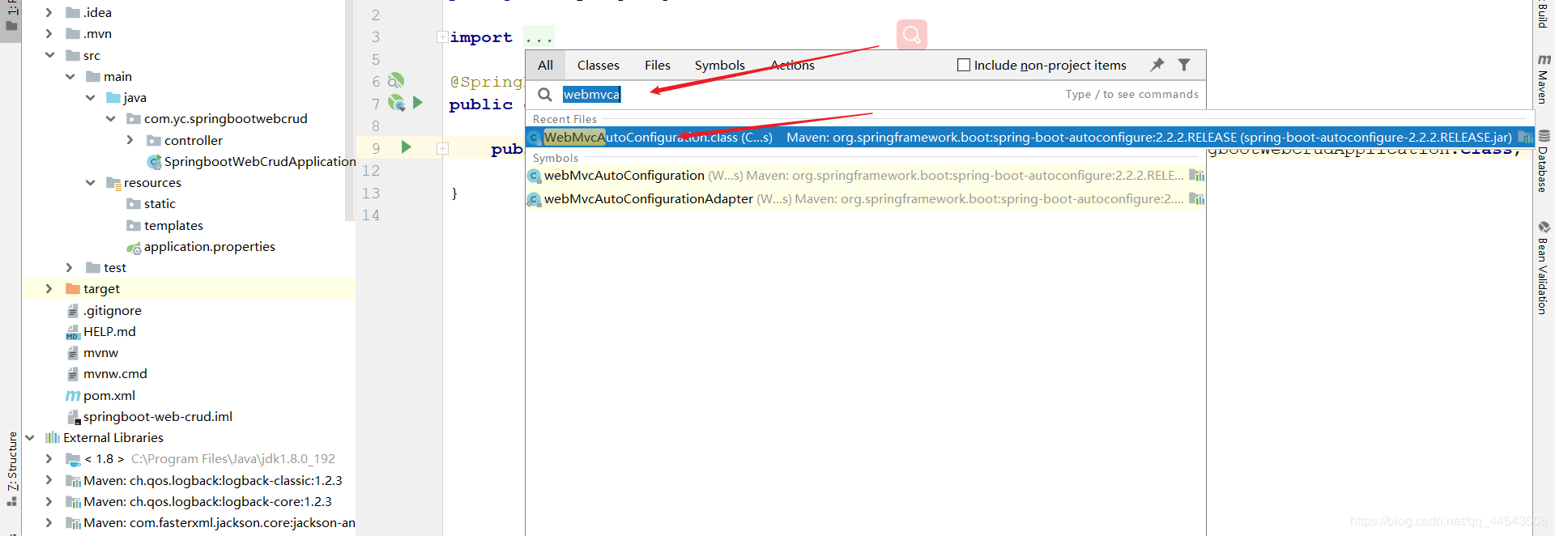Expand the folded import block

pyautogui.click(x=442, y=37)
